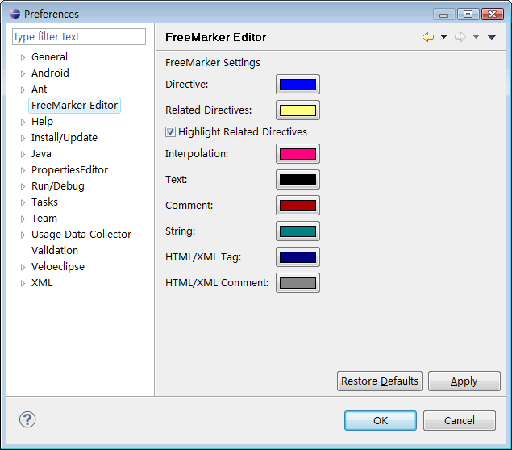Screen dimensions: 512x450
Task: Open the preferences page view menu arrow
Action: tap(492, 38)
